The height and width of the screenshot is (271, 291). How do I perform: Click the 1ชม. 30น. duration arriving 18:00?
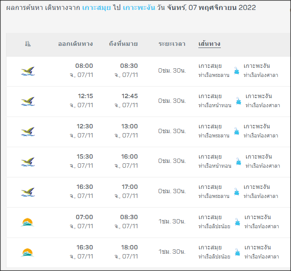pos(172,252)
